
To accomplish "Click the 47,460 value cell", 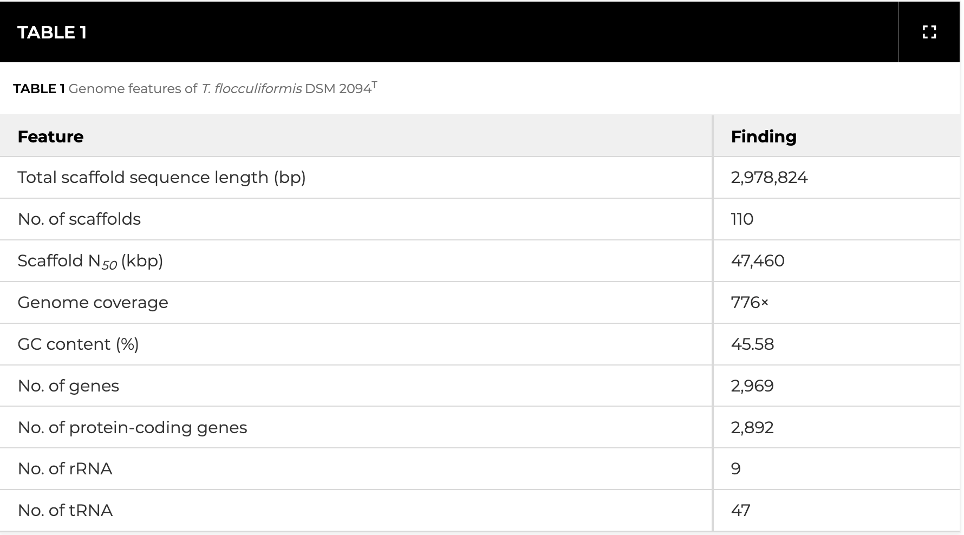I will coord(758,261).
